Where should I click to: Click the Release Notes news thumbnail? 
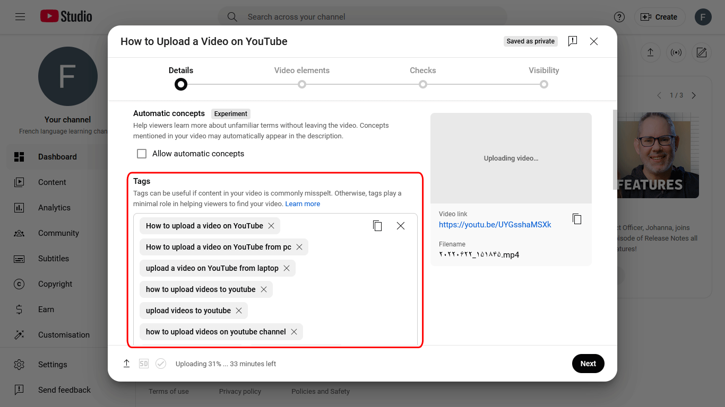(658, 155)
